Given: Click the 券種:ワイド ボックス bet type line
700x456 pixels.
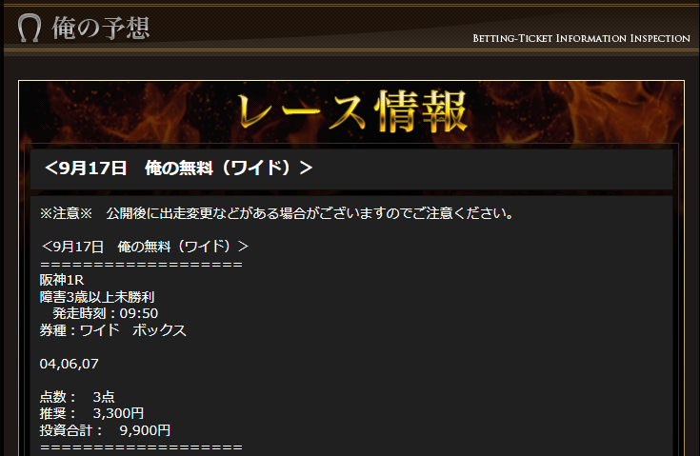Looking at the screenshot, I should pyautogui.click(x=113, y=330).
